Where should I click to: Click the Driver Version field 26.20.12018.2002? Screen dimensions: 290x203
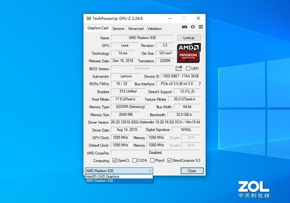(x=156, y=122)
